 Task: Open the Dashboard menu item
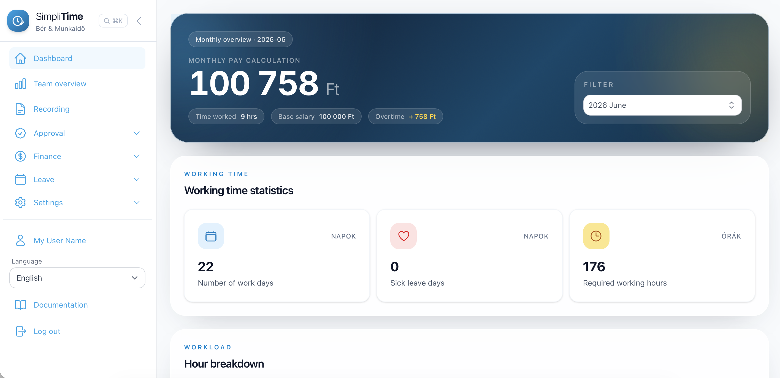pos(77,58)
